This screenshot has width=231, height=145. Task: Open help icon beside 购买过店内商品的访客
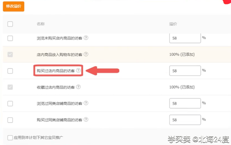[x=78, y=70]
